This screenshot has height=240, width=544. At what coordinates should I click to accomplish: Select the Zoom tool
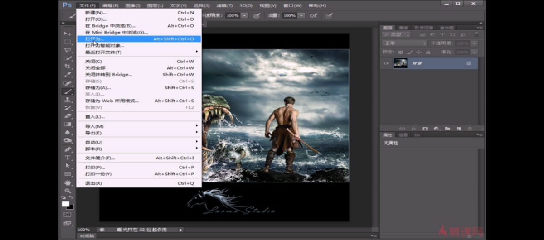click(x=68, y=191)
